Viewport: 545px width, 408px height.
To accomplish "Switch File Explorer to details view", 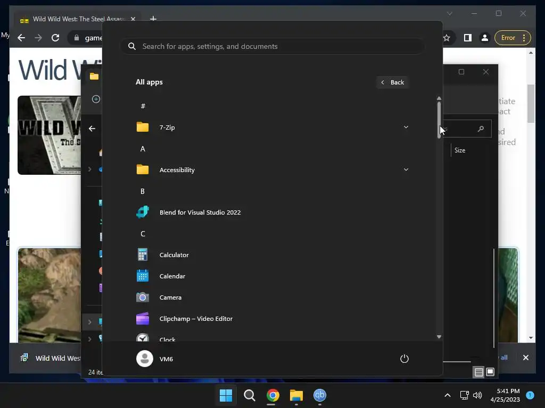I will (x=478, y=372).
